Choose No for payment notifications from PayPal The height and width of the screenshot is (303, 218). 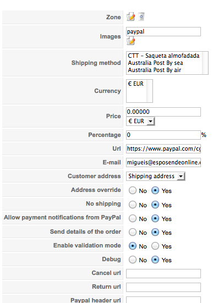click(x=133, y=218)
